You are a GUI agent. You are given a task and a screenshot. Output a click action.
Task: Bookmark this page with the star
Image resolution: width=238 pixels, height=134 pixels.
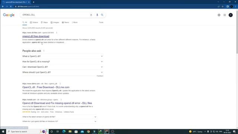pyautogui.click(x=223, y=7)
